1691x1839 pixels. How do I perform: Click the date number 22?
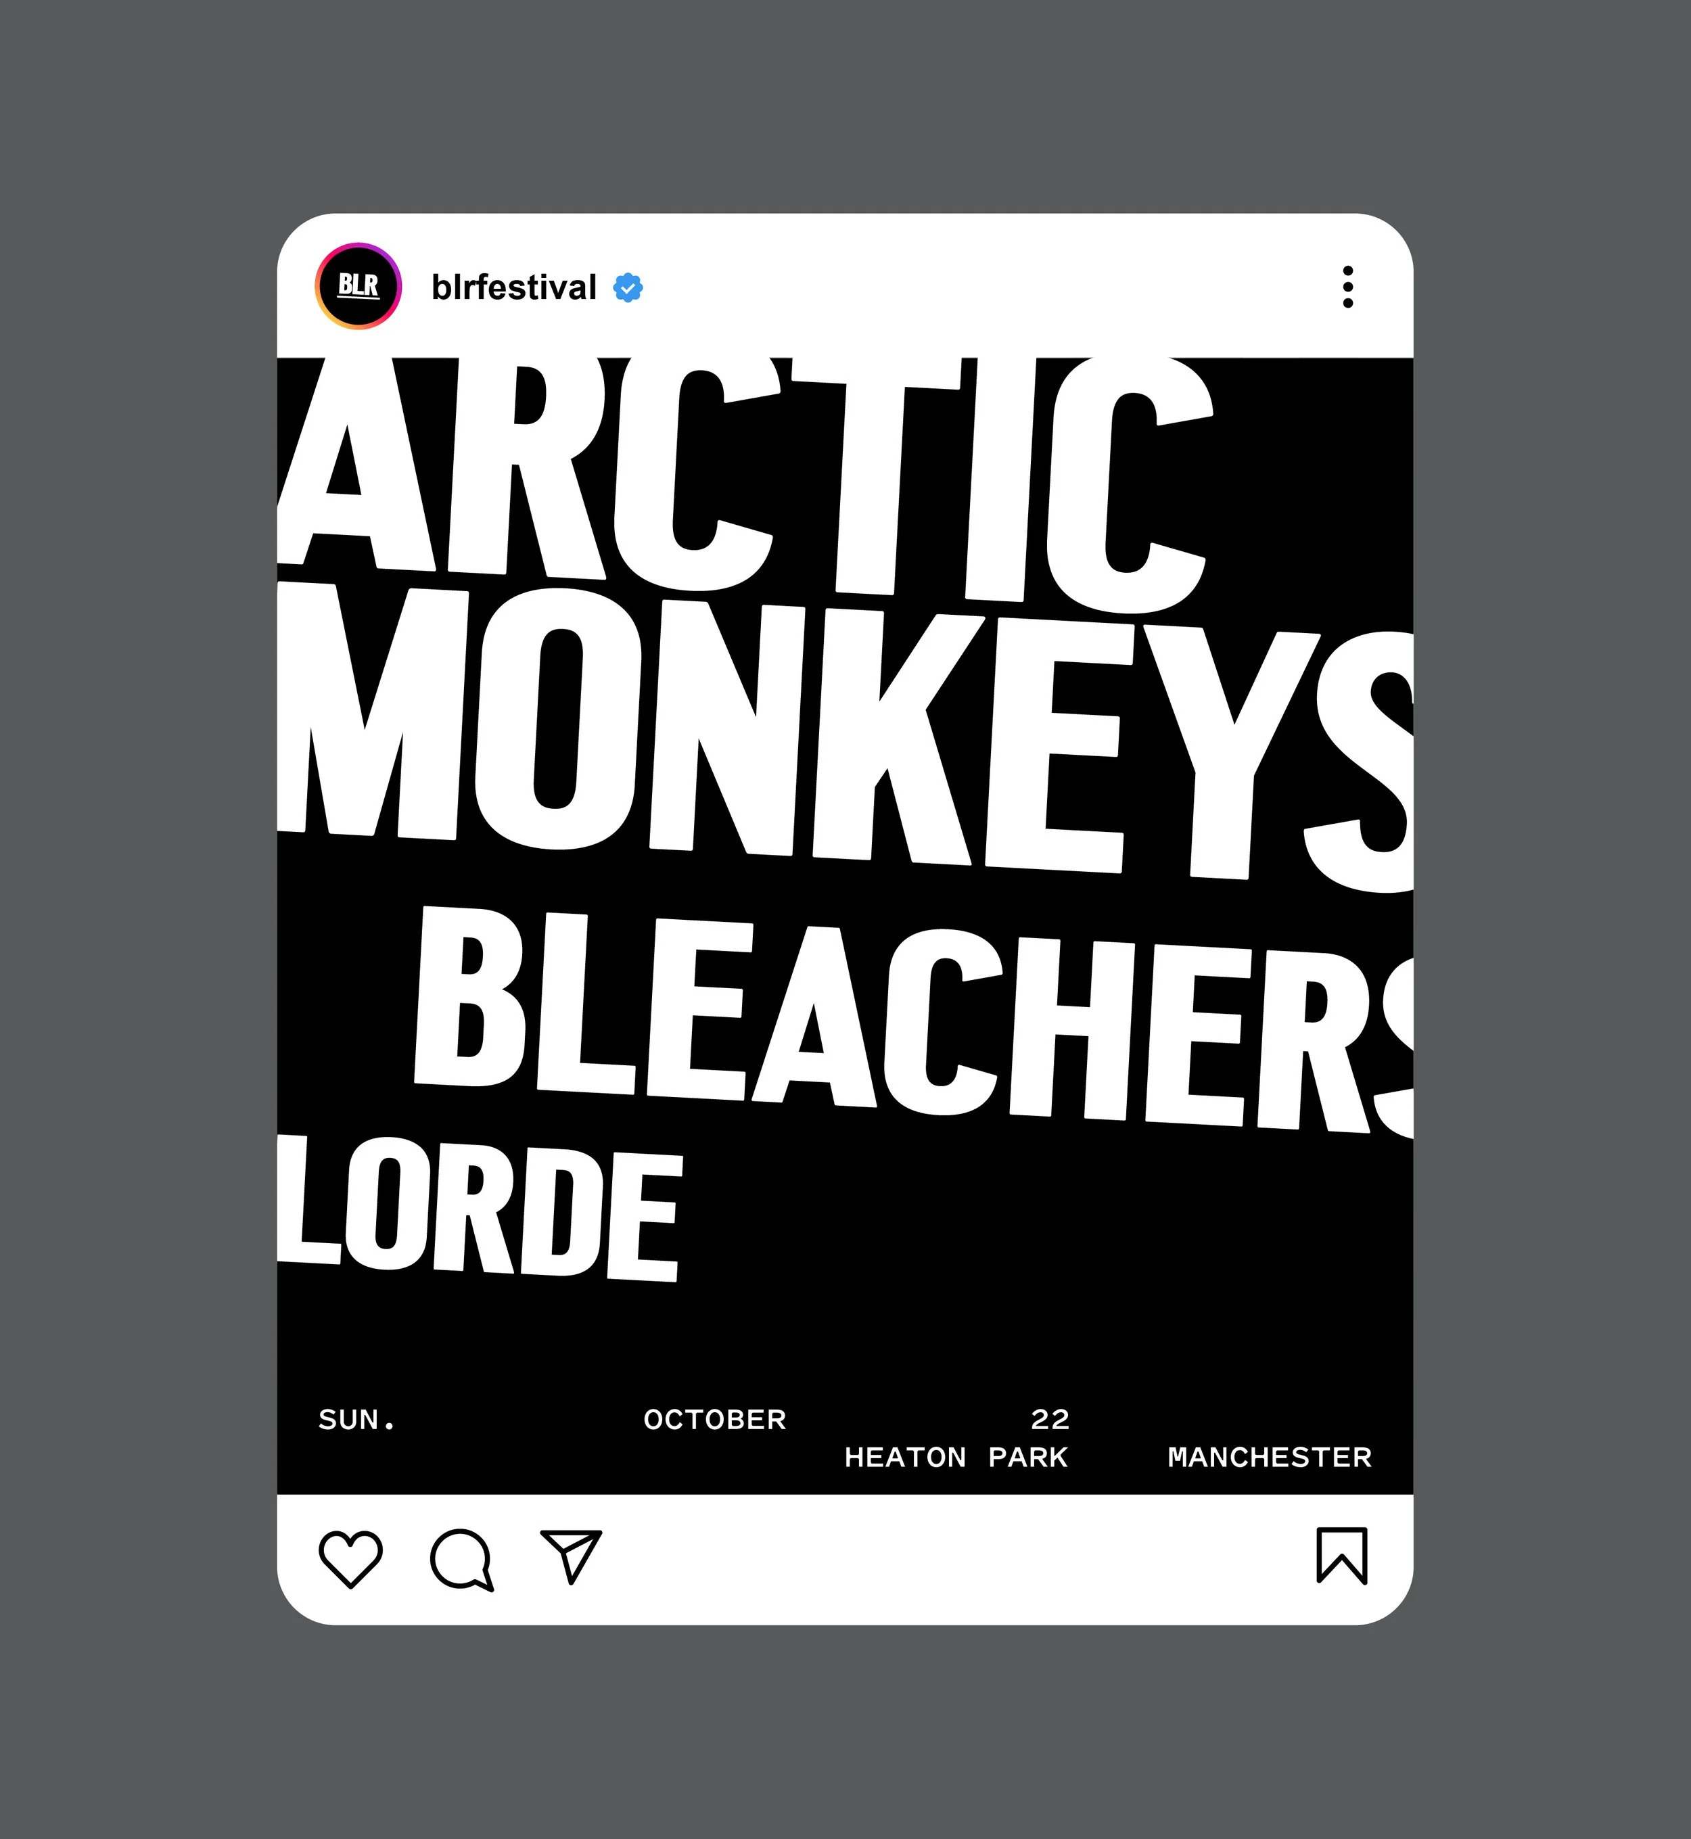[1050, 1419]
